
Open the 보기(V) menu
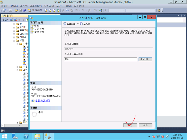[24, 6]
